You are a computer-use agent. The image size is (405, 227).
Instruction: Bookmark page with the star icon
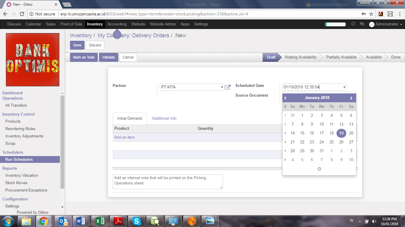pos(371,14)
